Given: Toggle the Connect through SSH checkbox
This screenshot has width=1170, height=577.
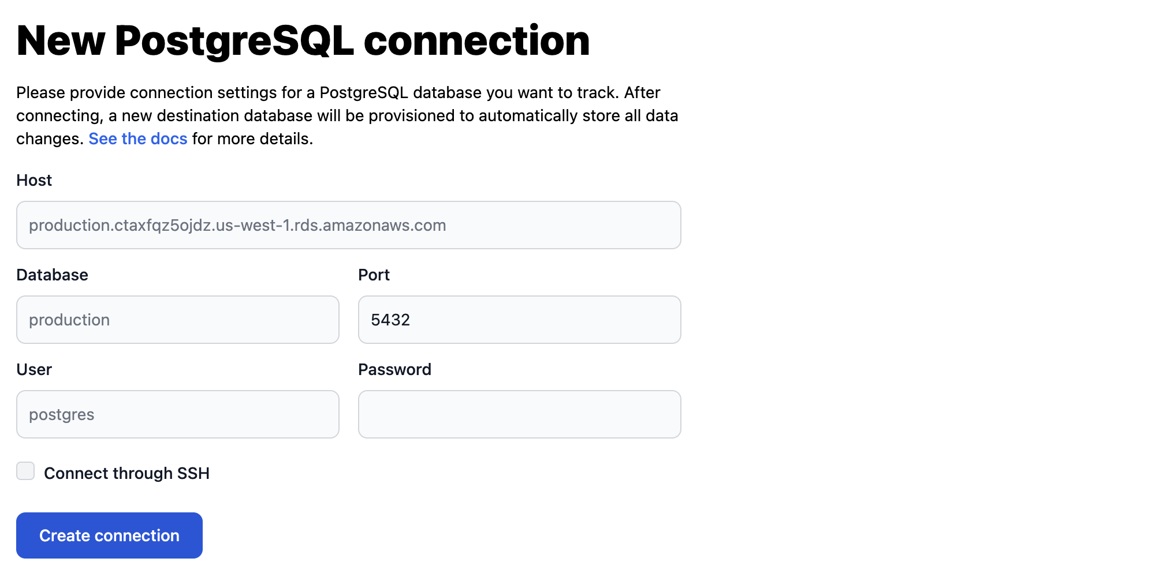Looking at the screenshot, I should point(25,471).
